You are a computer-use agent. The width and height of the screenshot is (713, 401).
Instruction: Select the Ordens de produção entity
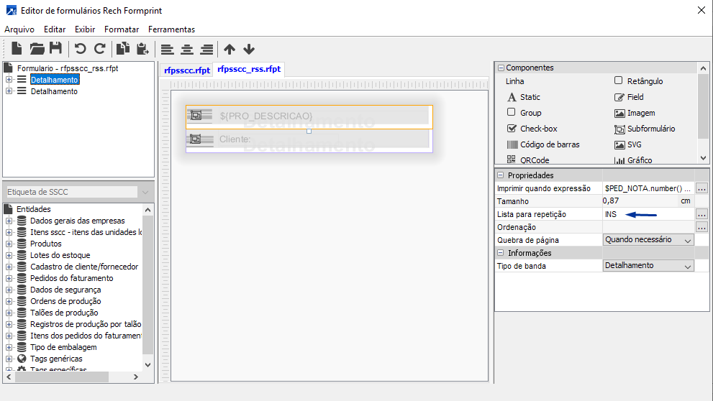[x=65, y=301]
